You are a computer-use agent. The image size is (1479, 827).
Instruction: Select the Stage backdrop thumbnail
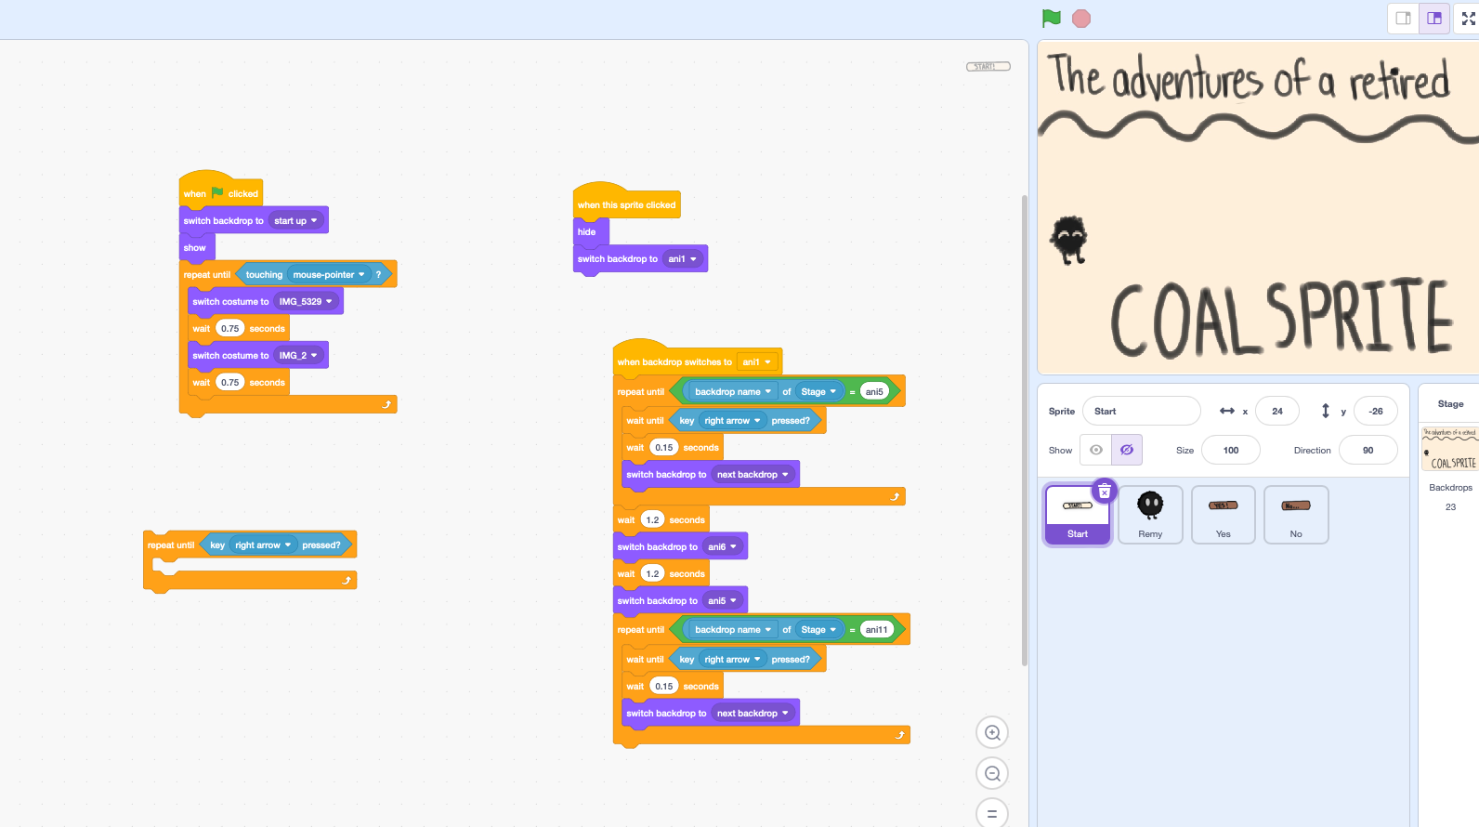pyautogui.click(x=1450, y=449)
